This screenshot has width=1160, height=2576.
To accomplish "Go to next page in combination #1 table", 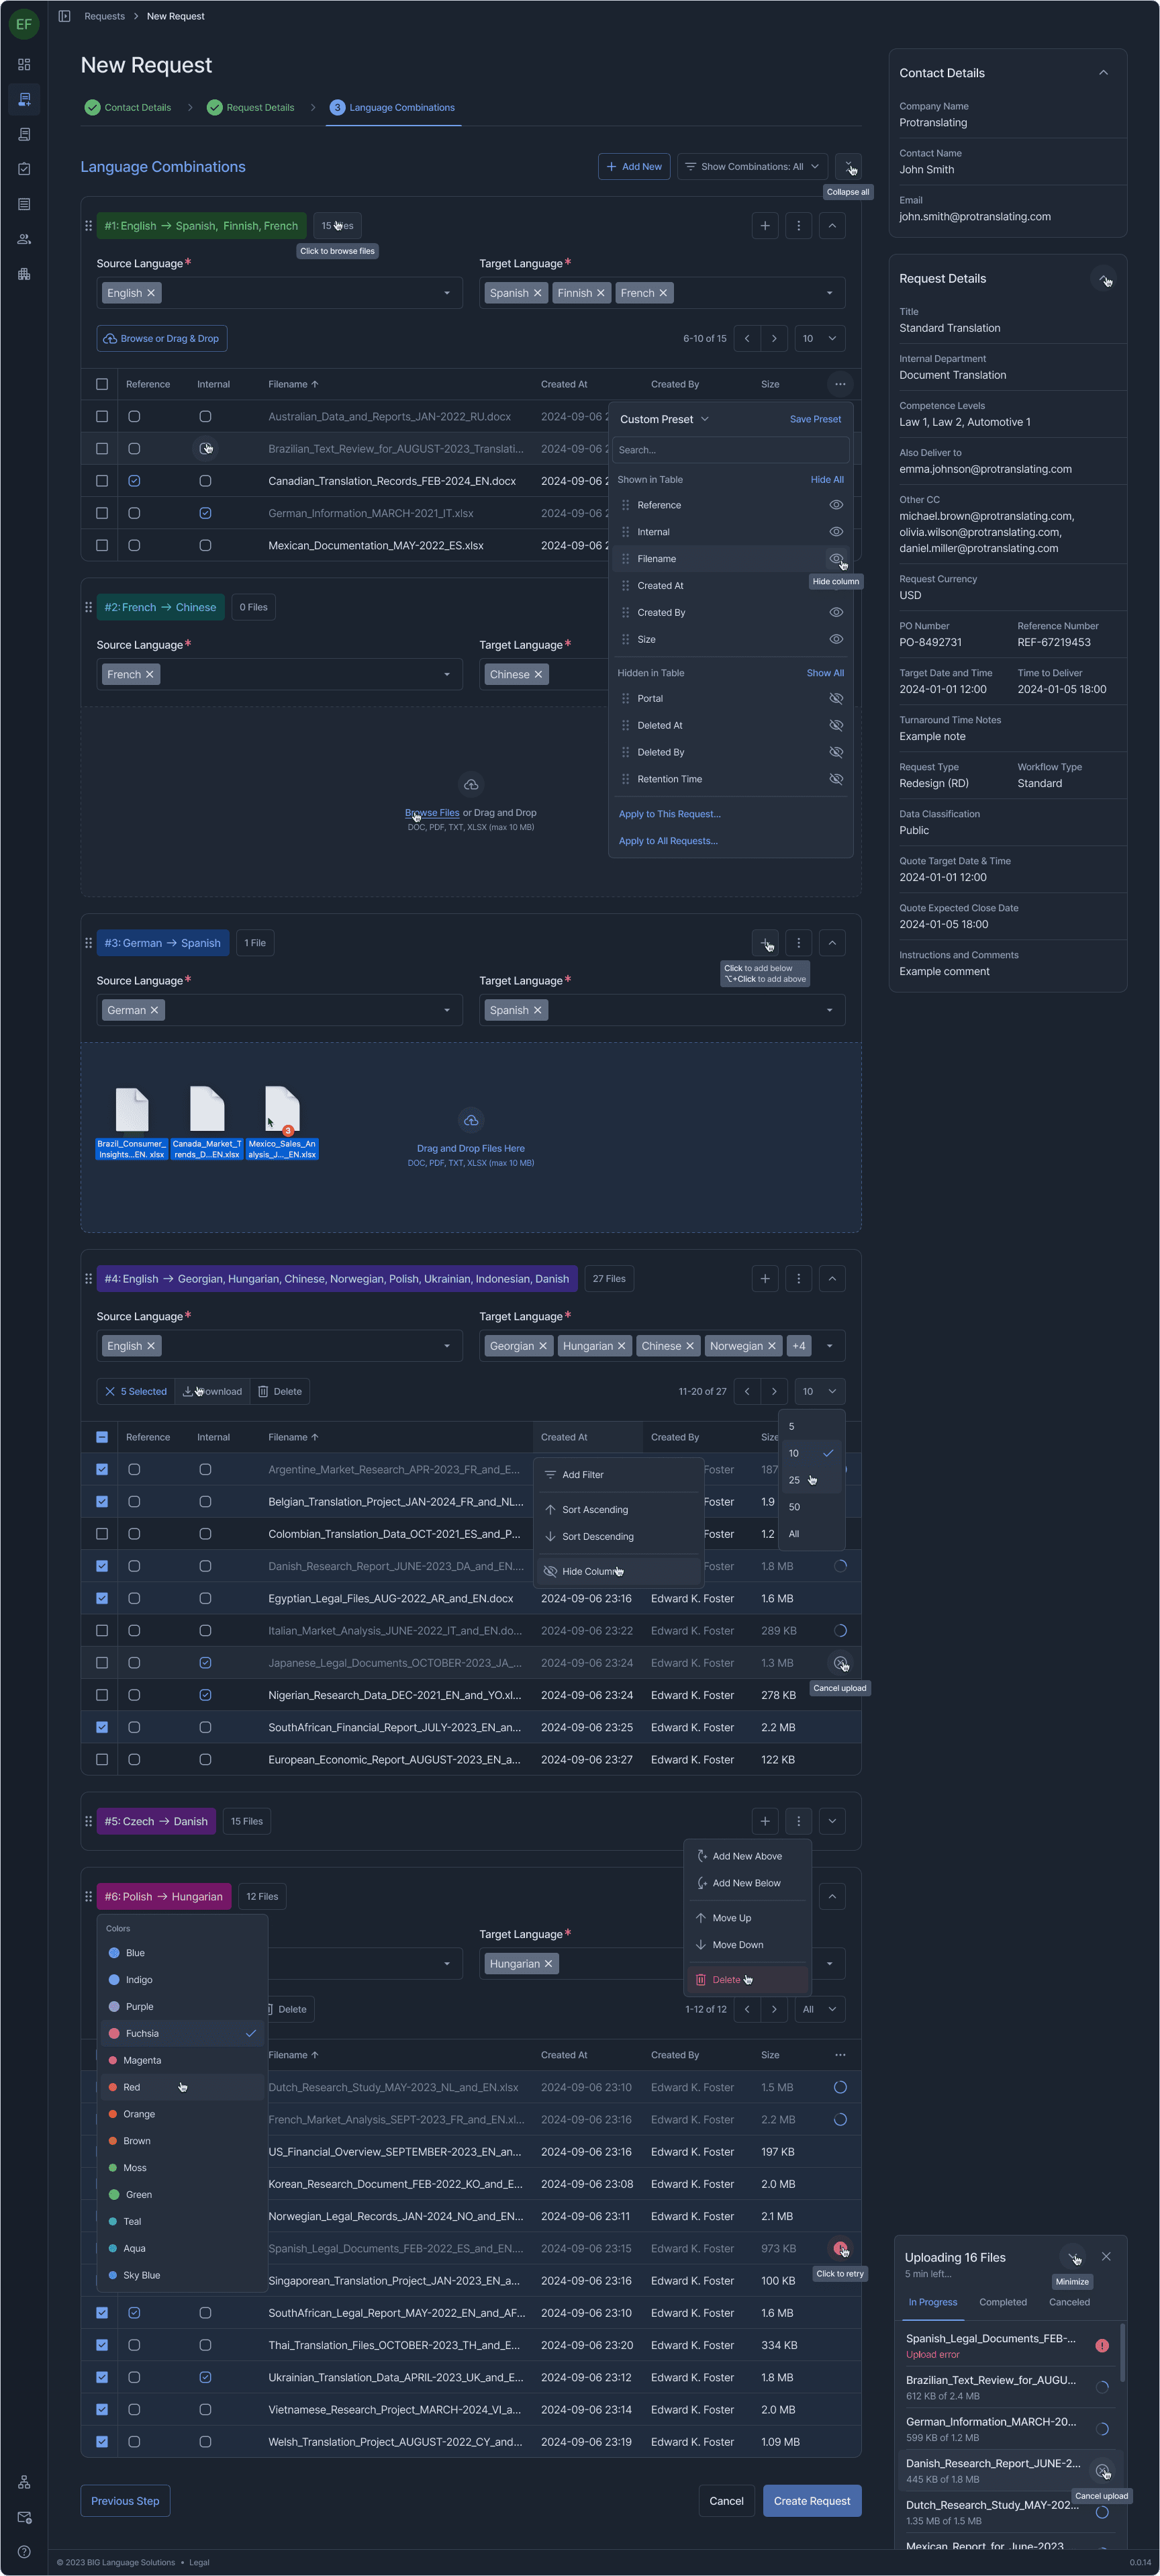I will (x=774, y=338).
